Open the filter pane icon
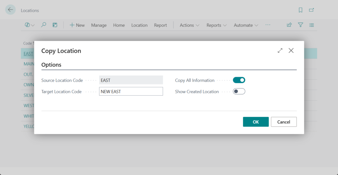The height and width of the screenshot is (175, 338). (x=300, y=25)
